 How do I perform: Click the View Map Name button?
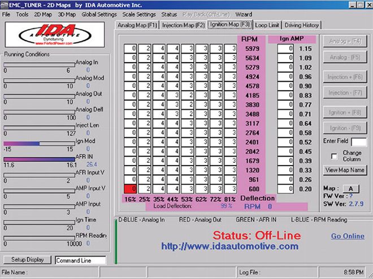point(345,170)
